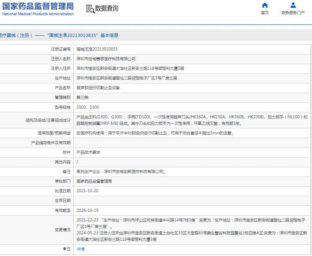The height and width of the screenshot is (256, 312).
Task: Click the 2024-05-23 change record entry
Action: click(192, 236)
